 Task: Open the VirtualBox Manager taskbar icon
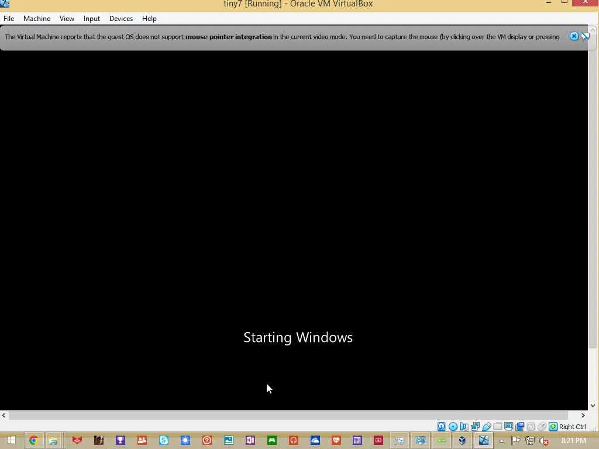point(462,440)
